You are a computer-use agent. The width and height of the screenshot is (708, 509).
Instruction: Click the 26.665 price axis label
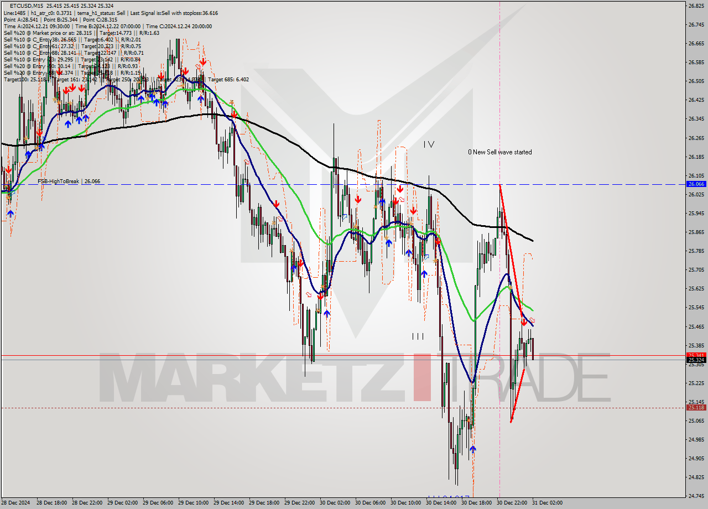click(695, 44)
